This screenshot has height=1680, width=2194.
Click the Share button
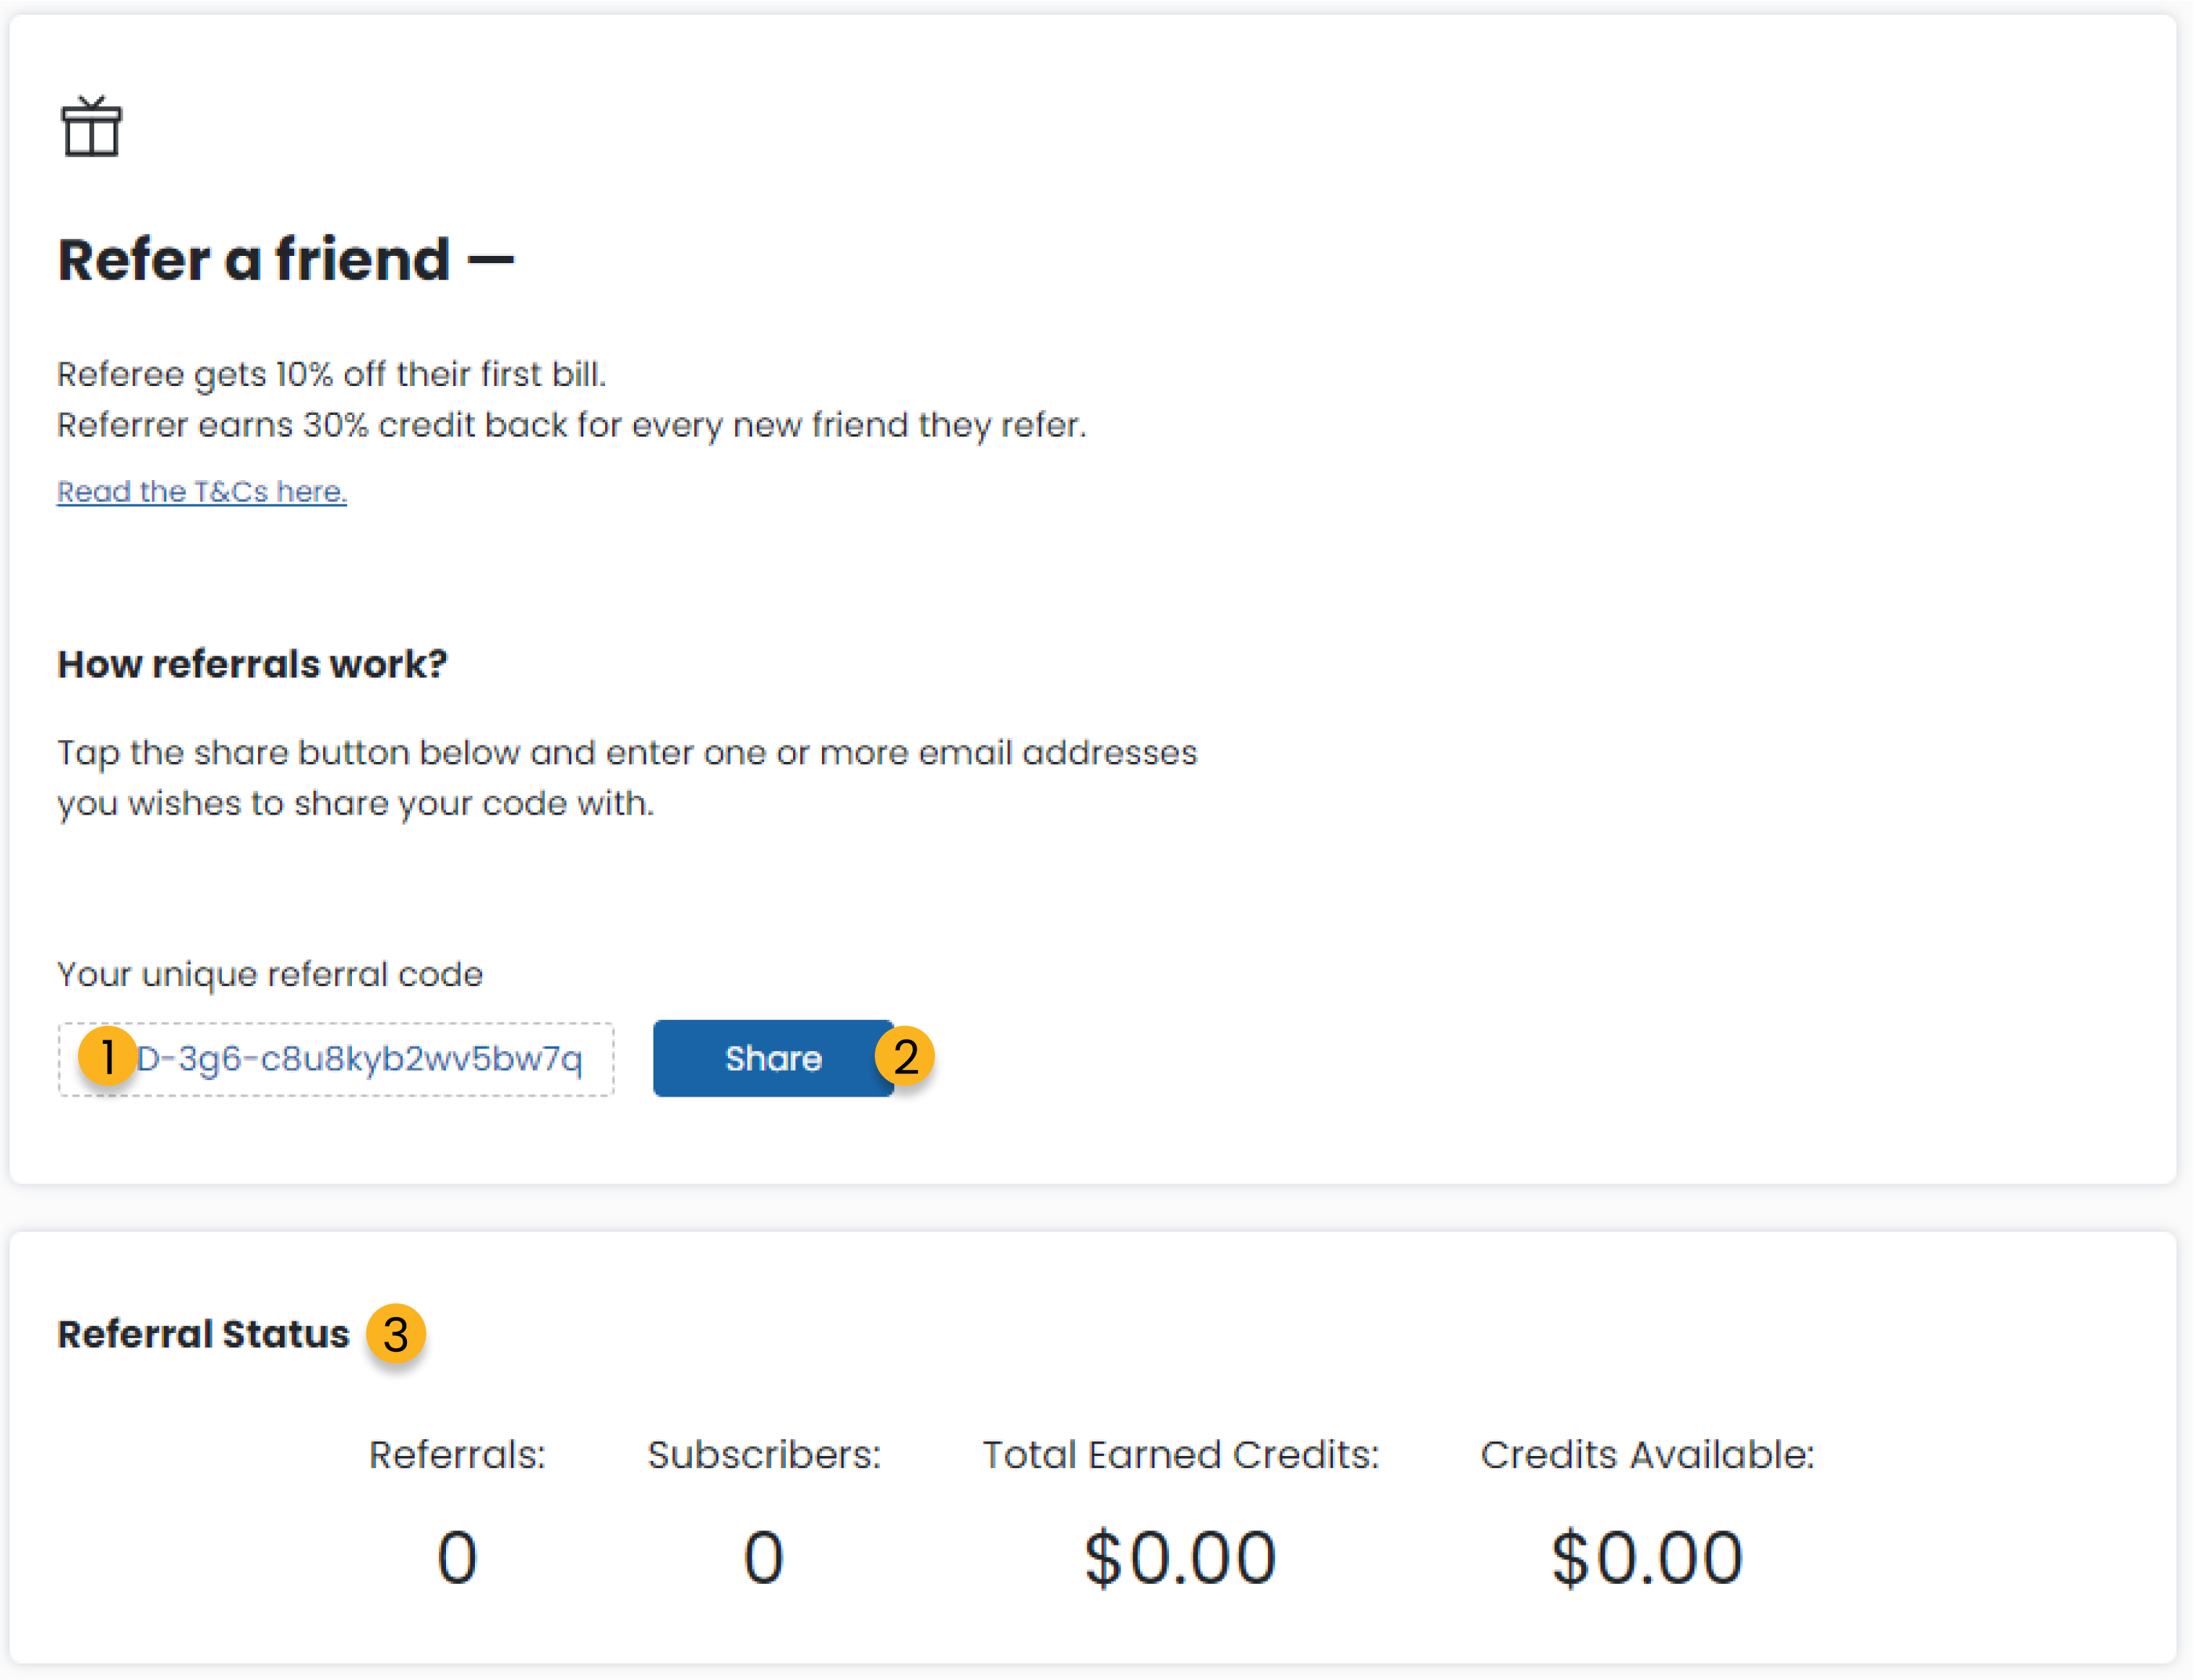[x=773, y=1058]
